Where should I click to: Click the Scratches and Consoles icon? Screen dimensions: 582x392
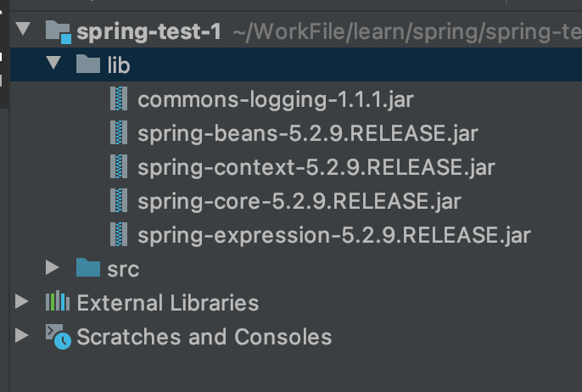58,337
